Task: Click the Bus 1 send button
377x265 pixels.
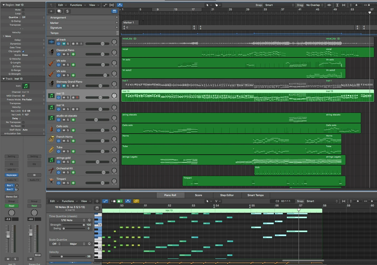Action: [x=10, y=185]
